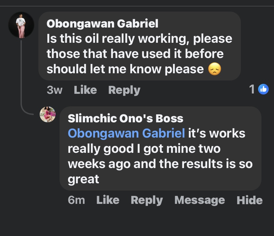Open Slimchic Ono's Boss profile picture
Viewport: 274px width, 236px height.
[47, 114]
